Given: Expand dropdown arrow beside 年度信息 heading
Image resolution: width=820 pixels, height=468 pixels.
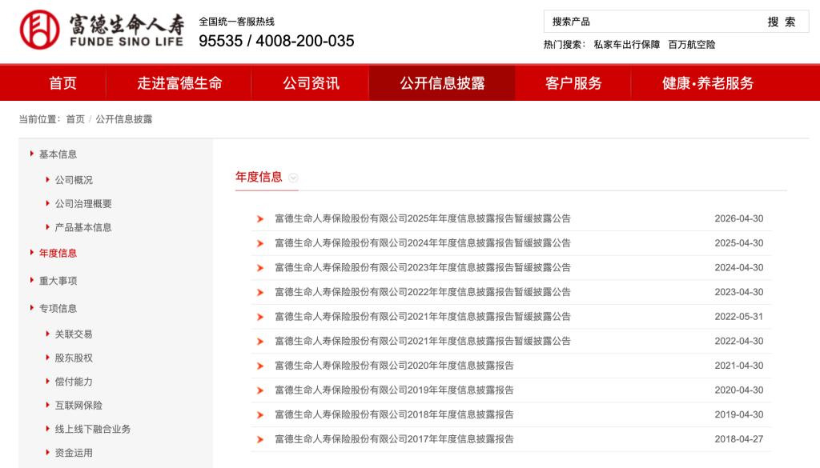Looking at the screenshot, I should point(293,178).
